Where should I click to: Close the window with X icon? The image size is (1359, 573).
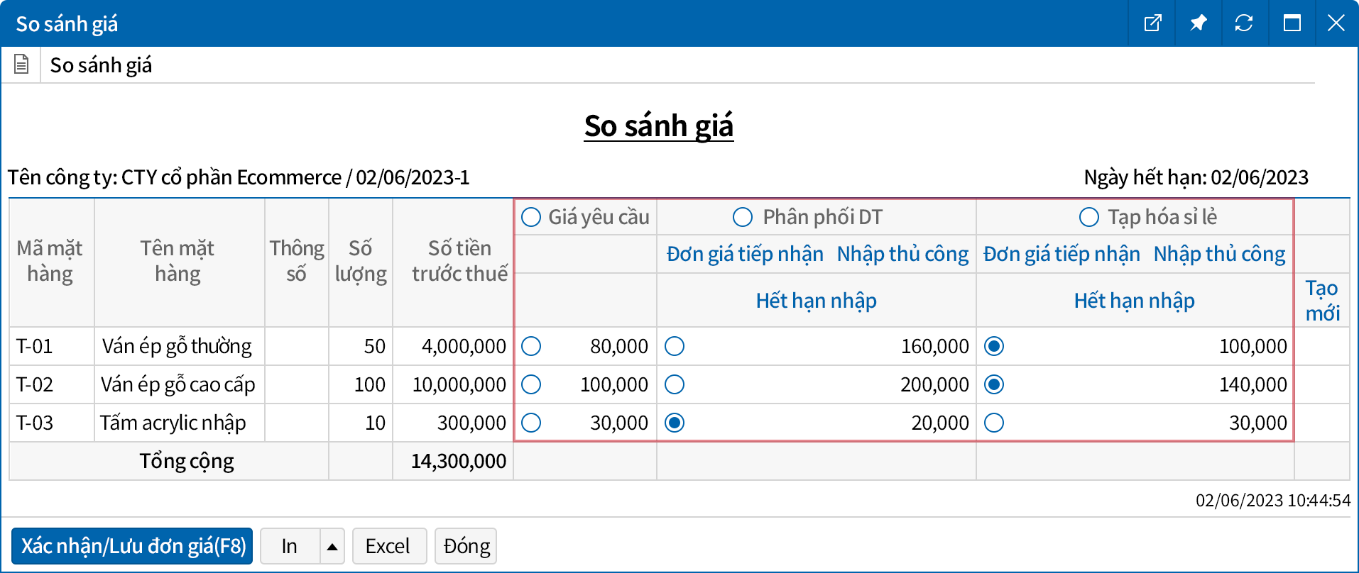coord(1336,23)
